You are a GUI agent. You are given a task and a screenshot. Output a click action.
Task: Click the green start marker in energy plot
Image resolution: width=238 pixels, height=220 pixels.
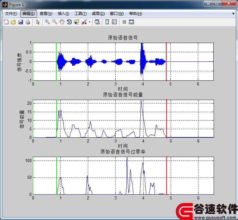pos(57,119)
